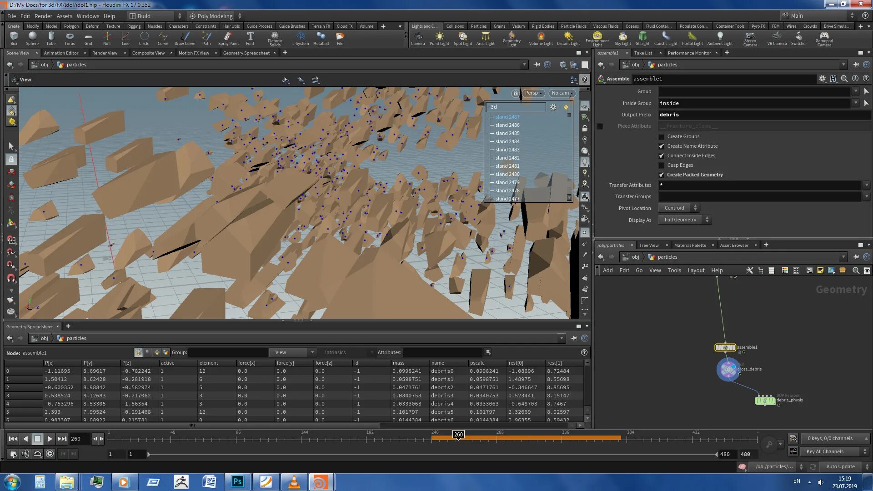Enable the Create Groups checkbox
The image size is (873, 491).
pos(662,137)
